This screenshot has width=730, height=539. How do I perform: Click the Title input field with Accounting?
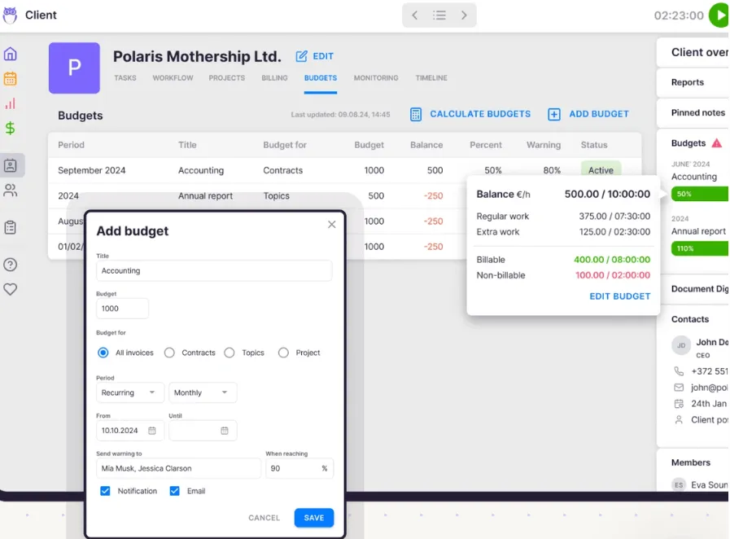click(214, 270)
